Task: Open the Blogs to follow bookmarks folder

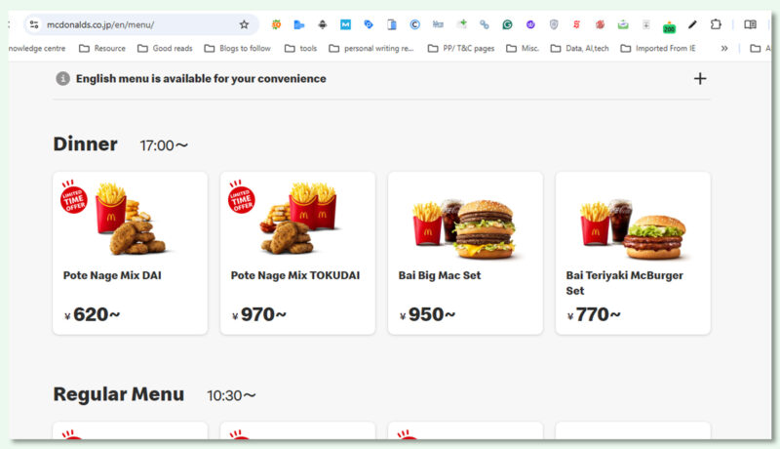Action: [x=238, y=48]
